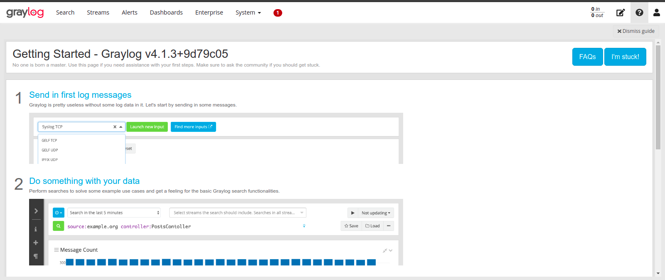Screen dimensions: 665x280
Task: Open Dashboards
Action: pyautogui.click(x=166, y=12)
